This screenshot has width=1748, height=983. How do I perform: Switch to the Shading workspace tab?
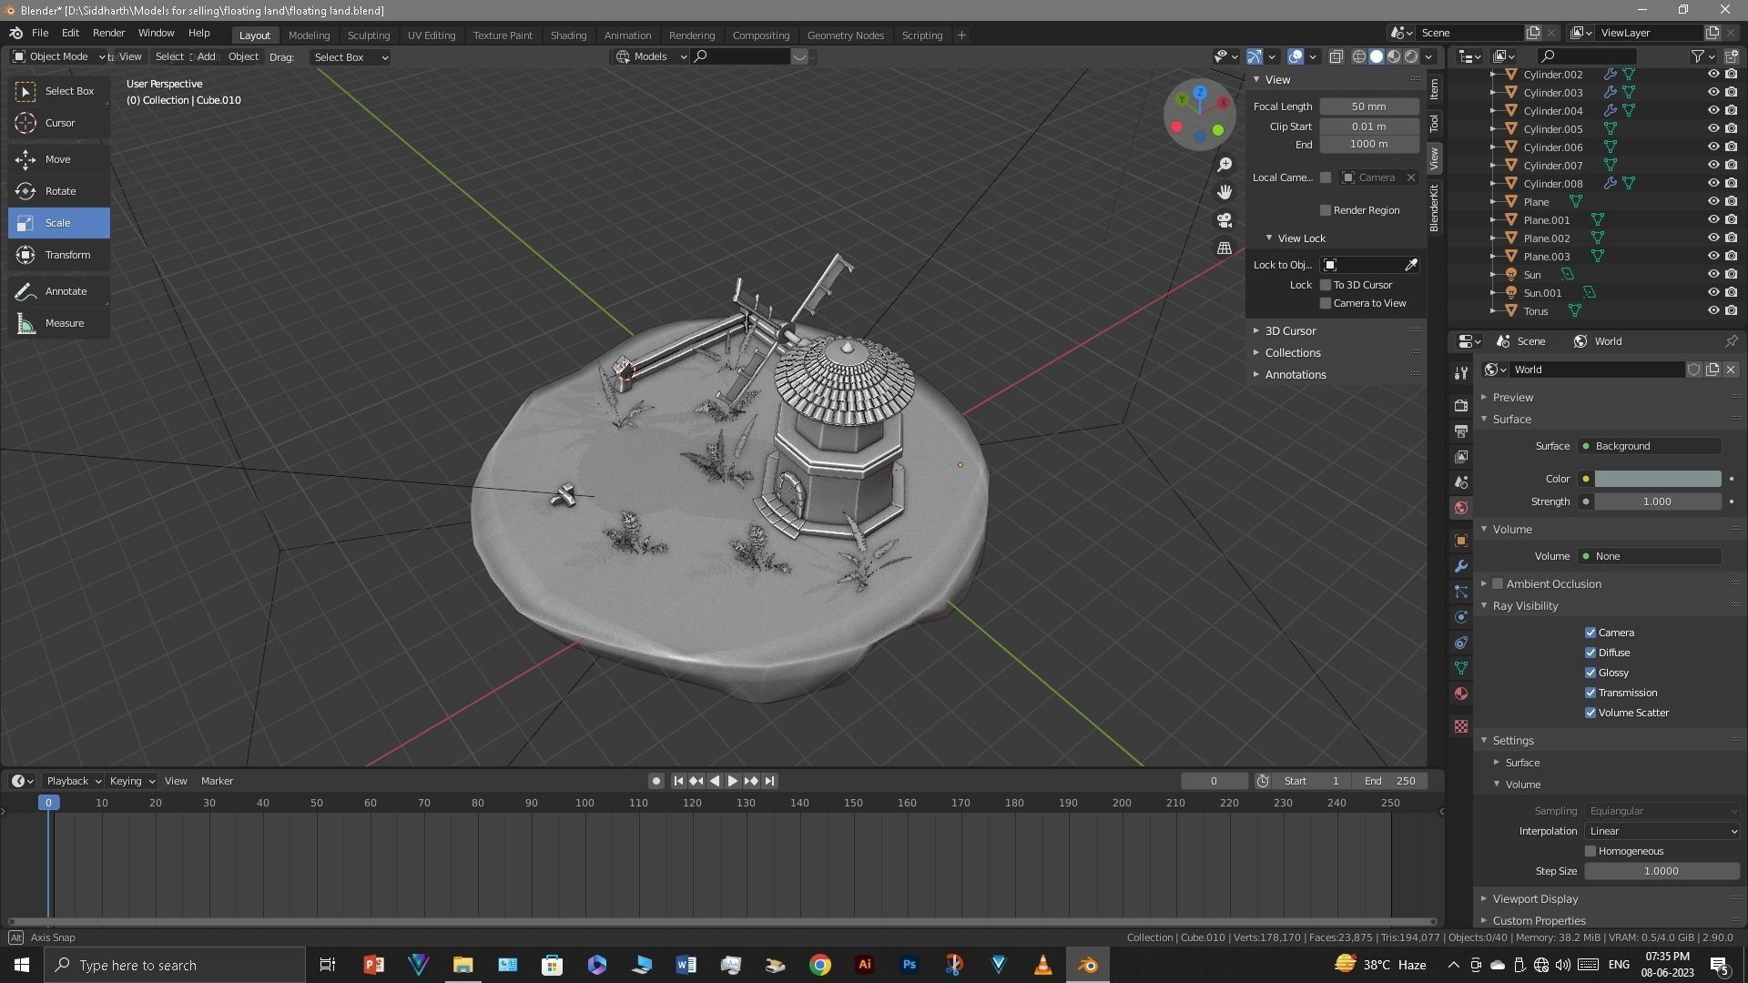568,35
